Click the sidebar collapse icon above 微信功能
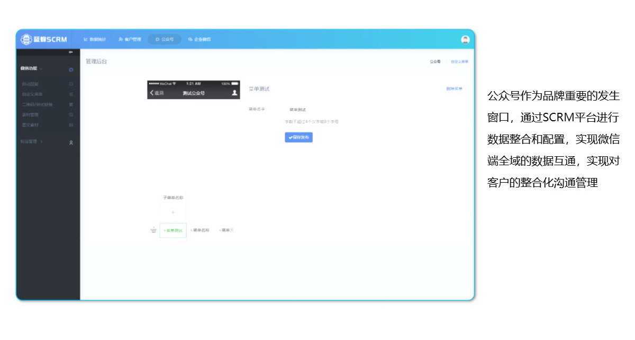Screen dimensions: 635x340 [x=71, y=52]
